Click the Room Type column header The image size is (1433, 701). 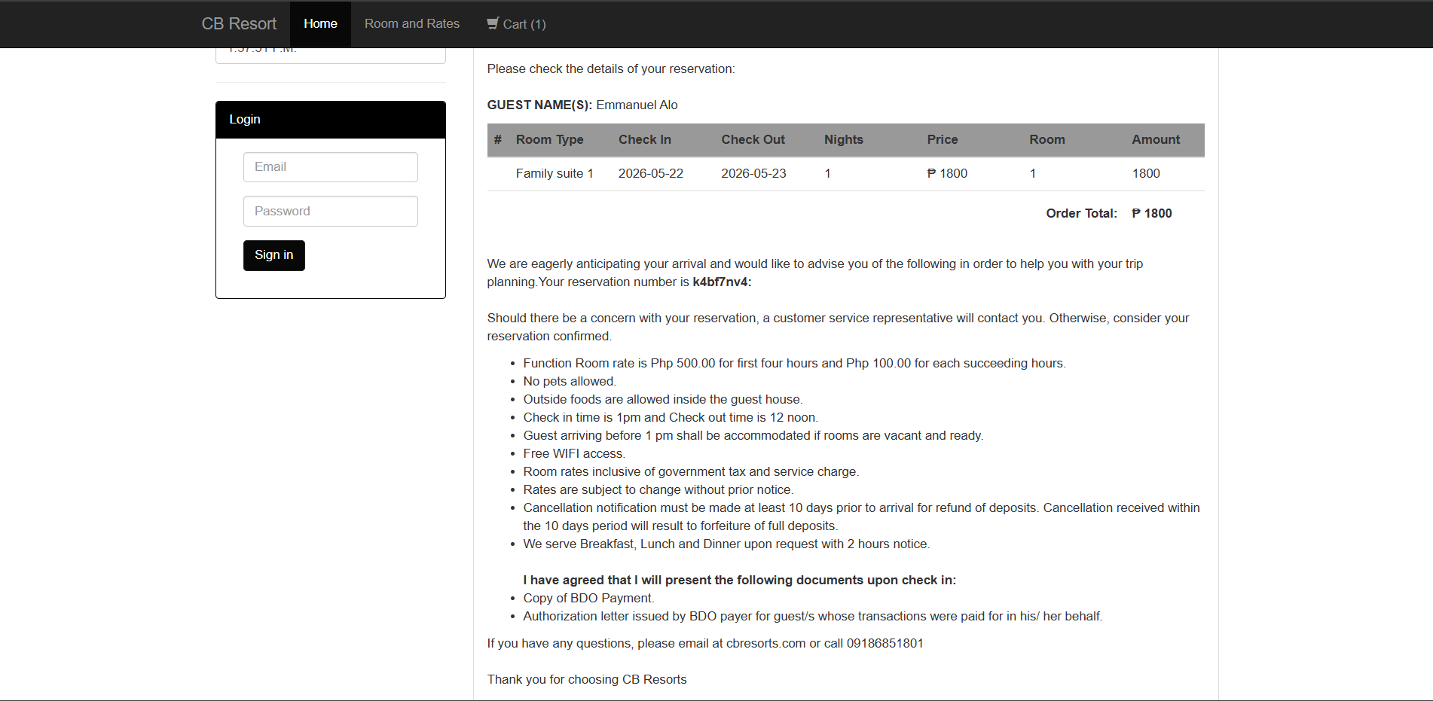click(x=549, y=140)
